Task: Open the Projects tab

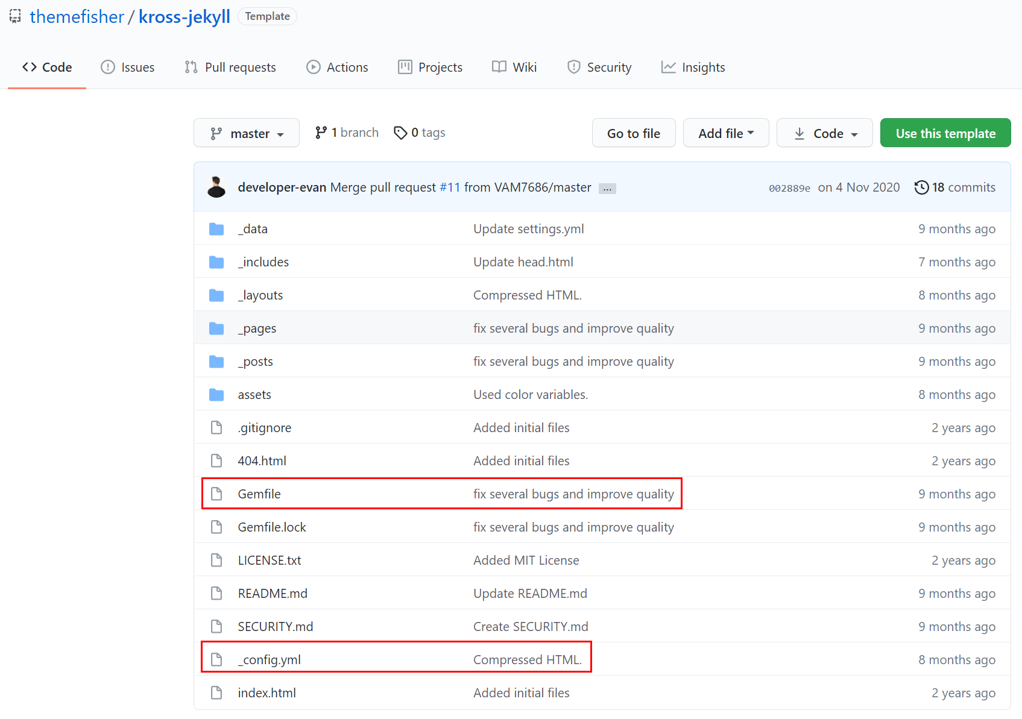Action: click(430, 68)
